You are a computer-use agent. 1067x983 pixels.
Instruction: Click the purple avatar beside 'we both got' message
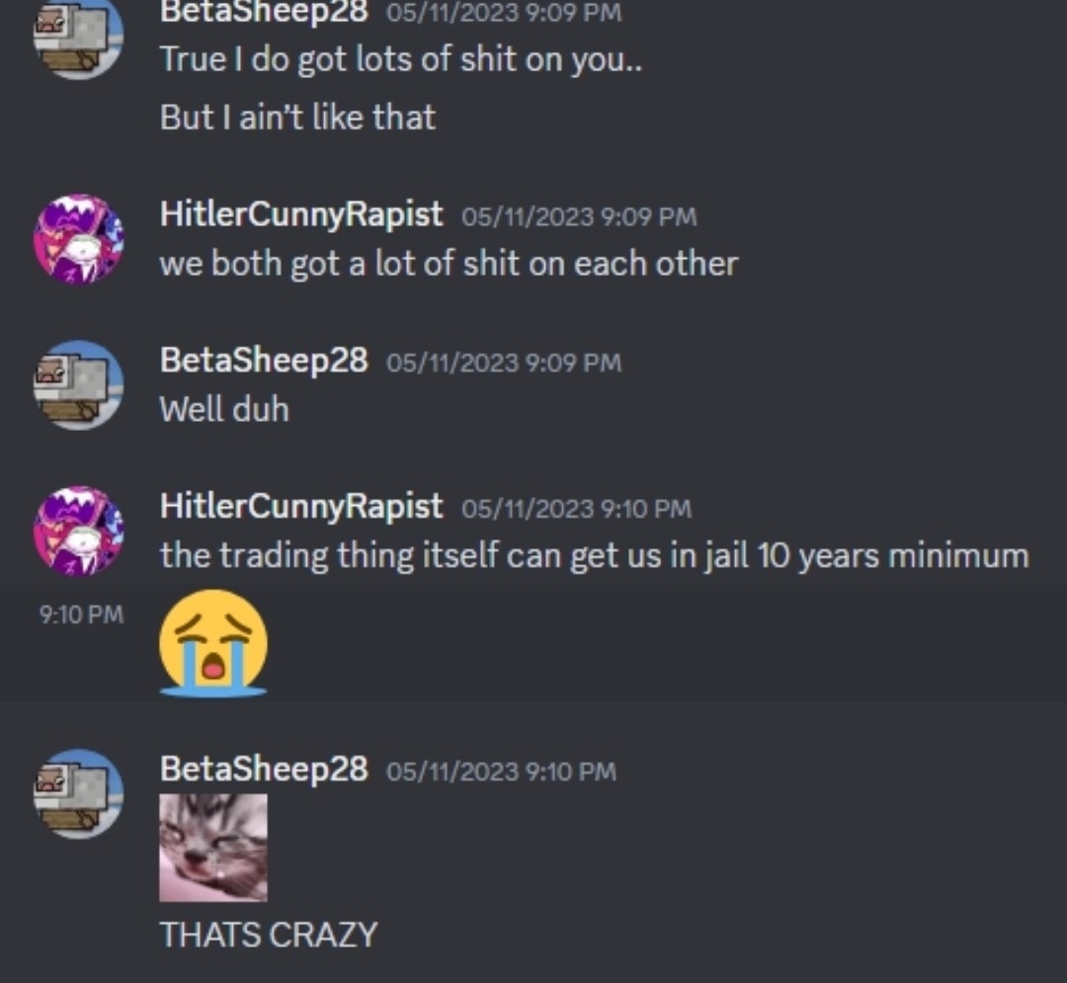[x=79, y=239]
